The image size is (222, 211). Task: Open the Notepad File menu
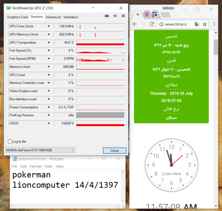tap(14, 166)
